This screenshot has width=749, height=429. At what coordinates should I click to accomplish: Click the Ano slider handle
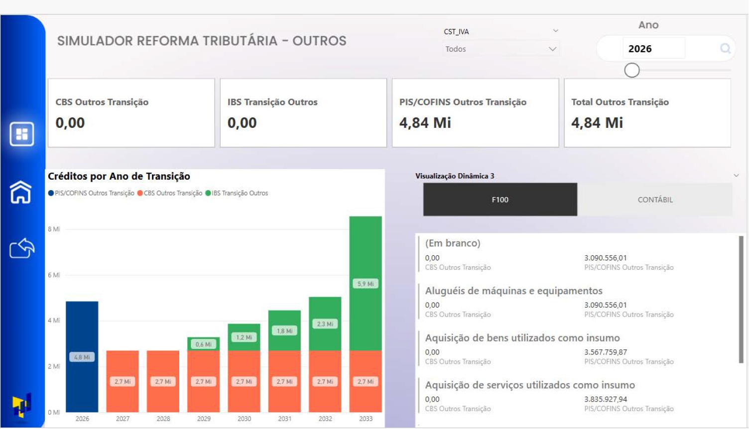[632, 70]
